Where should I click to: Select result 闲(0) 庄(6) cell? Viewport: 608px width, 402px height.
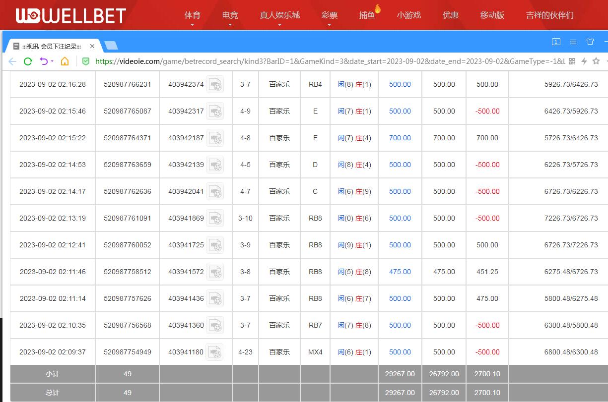[354, 218]
